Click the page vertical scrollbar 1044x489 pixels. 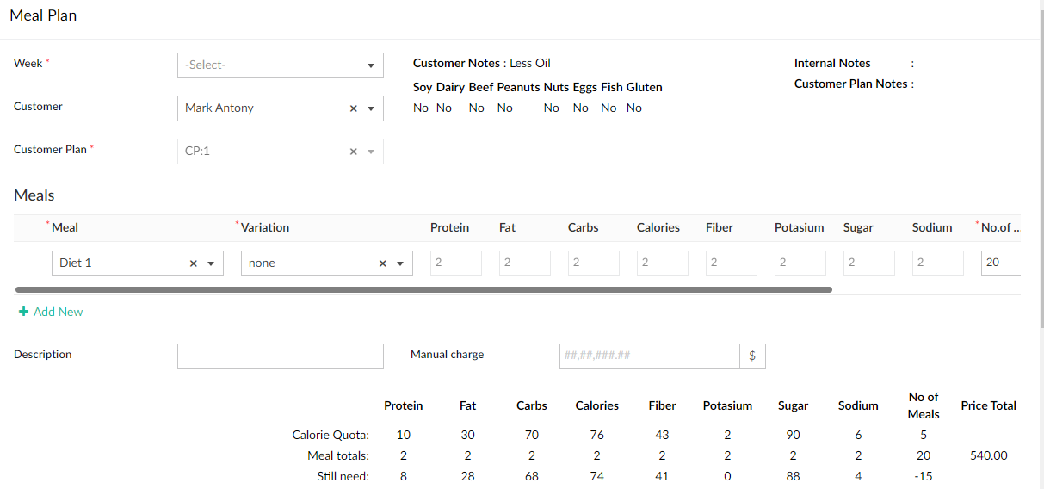click(1039, 172)
